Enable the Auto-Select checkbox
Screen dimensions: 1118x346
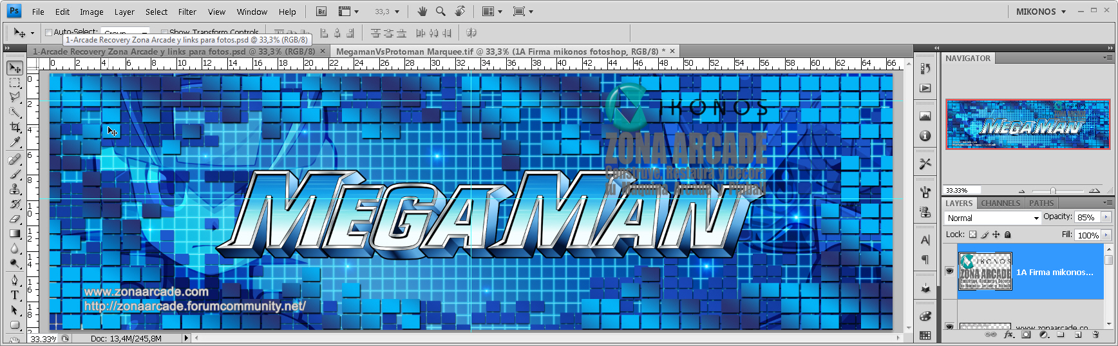pos(48,32)
